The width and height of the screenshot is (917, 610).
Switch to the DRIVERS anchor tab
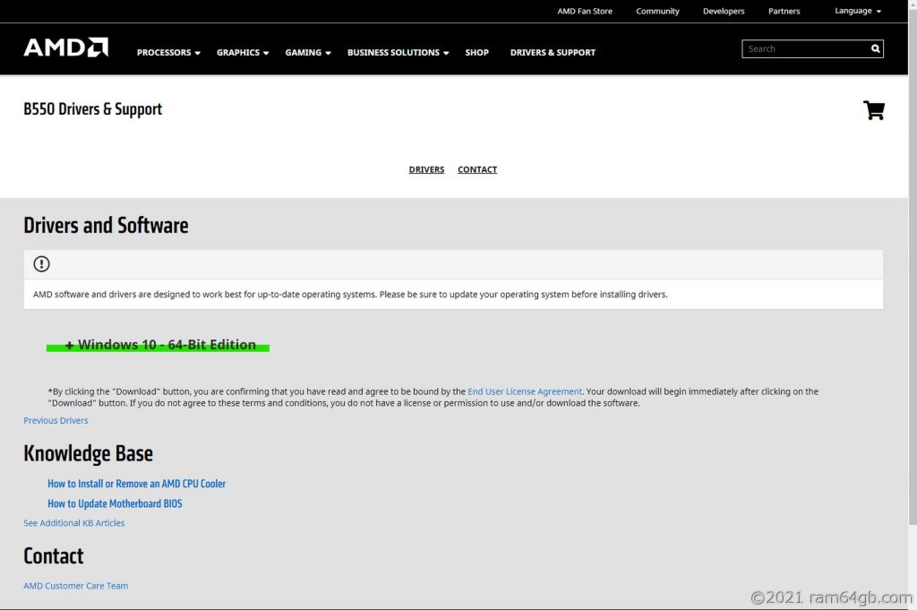(426, 169)
